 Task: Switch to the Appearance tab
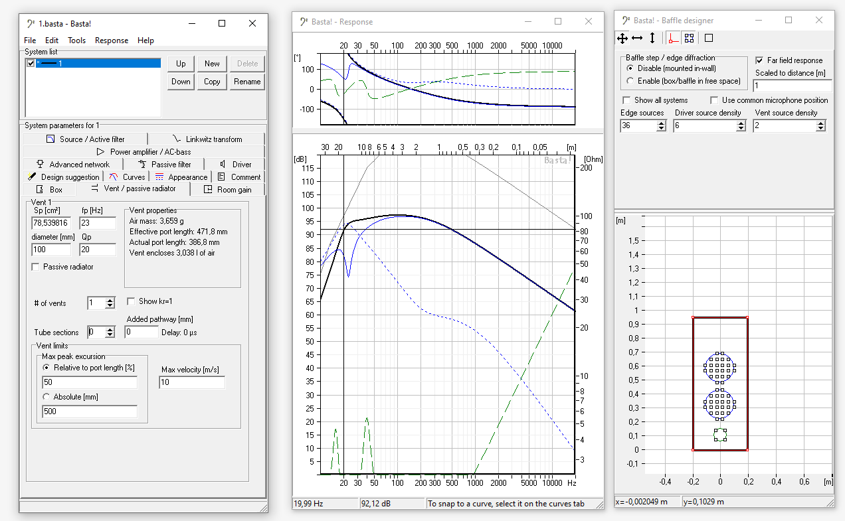coord(181,177)
